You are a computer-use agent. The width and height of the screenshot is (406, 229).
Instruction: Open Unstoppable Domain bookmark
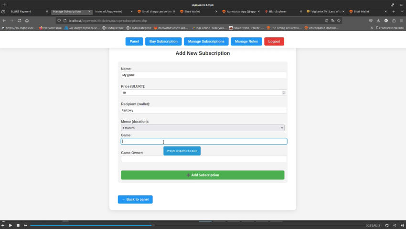(x=321, y=28)
